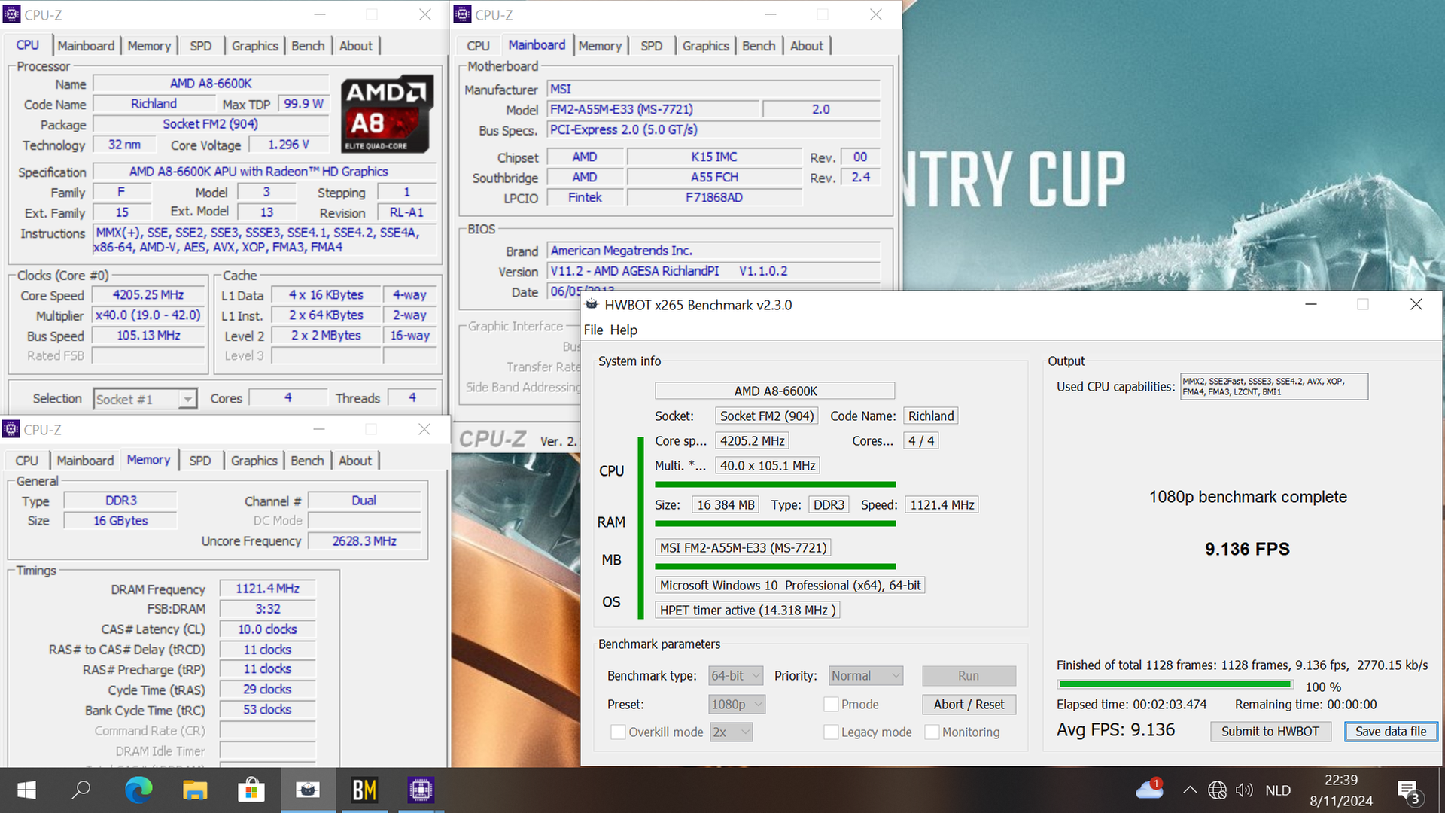Screen dimensions: 1445x813
Task: Open the weather cloud tray icon
Action: [x=1150, y=790]
